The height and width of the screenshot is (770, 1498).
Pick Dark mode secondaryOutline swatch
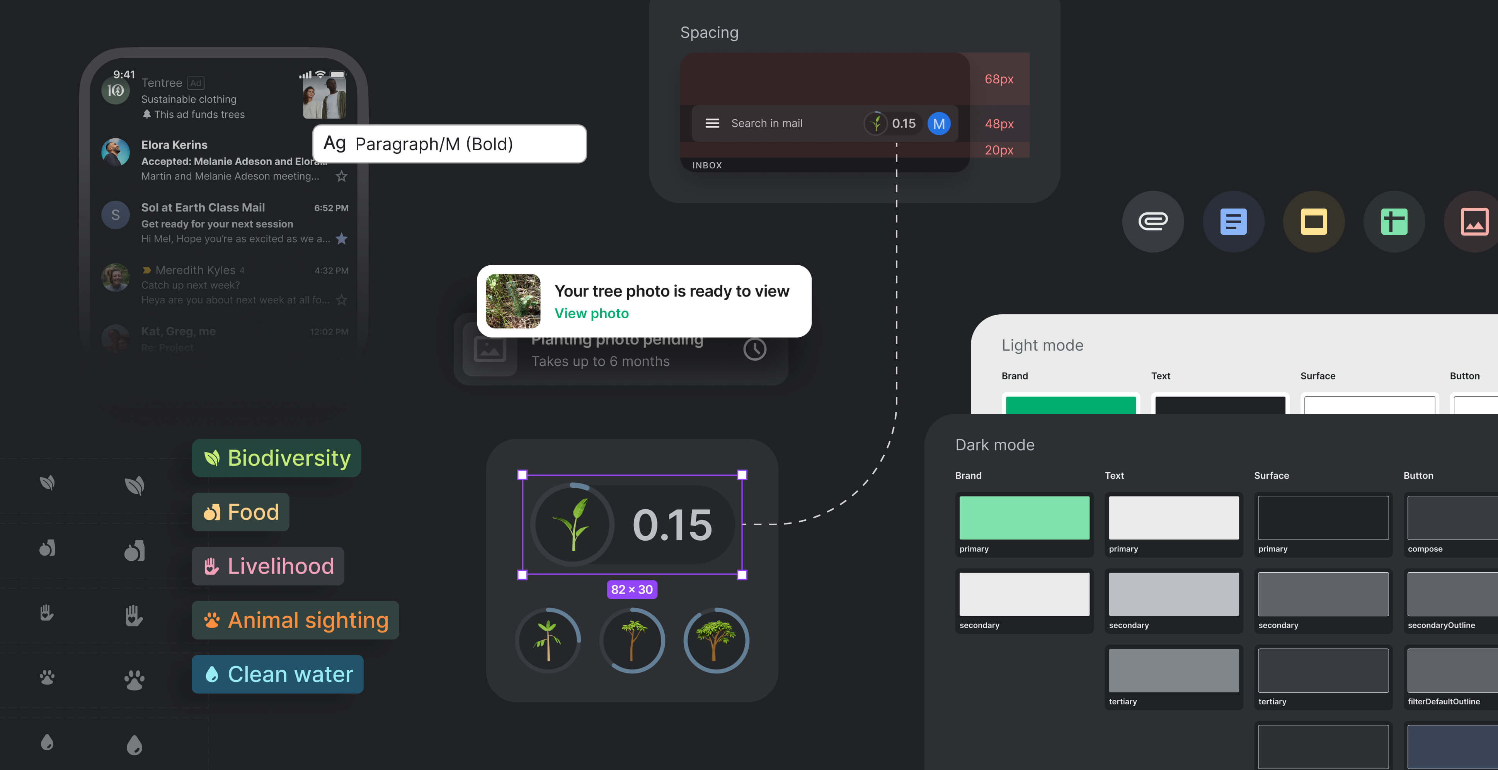point(1453,594)
